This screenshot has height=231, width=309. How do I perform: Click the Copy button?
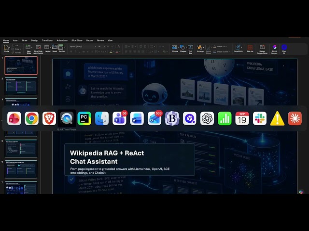16,49
